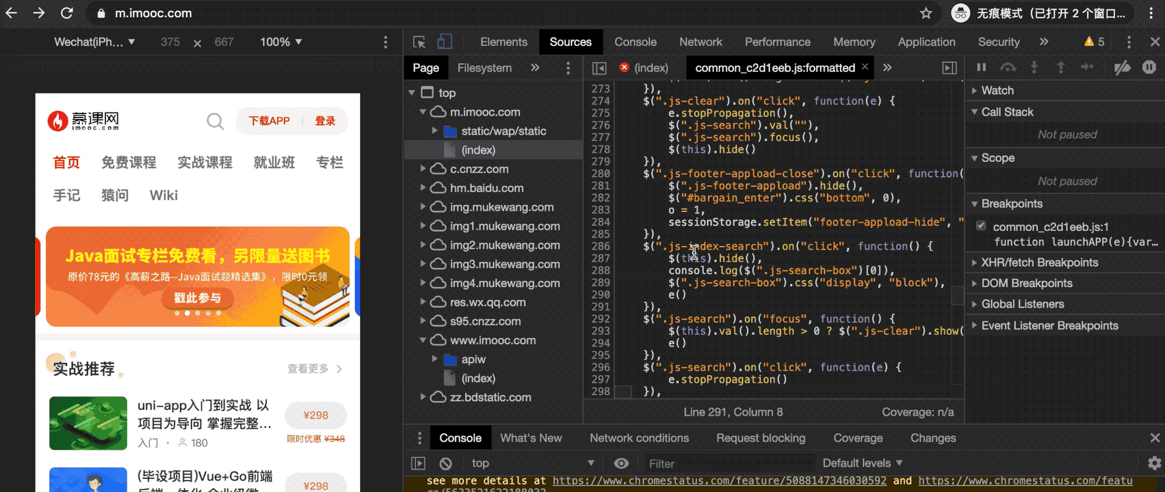Open device toolbar more options dots
Screen dimensions: 1165x492
(386, 42)
